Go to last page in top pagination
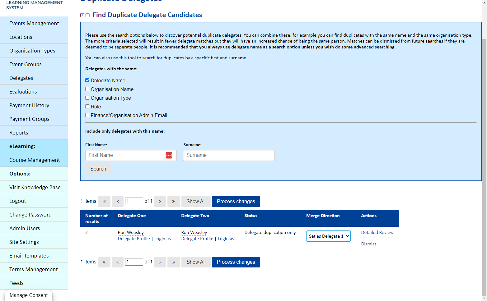 [x=174, y=202]
